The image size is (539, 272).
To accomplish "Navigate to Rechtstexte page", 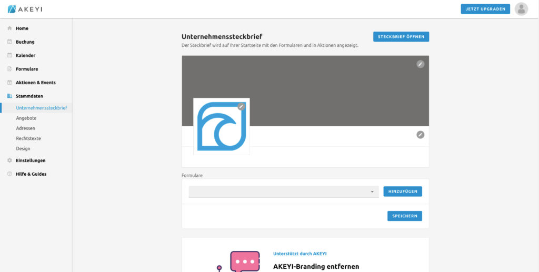I will pos(28,138).
